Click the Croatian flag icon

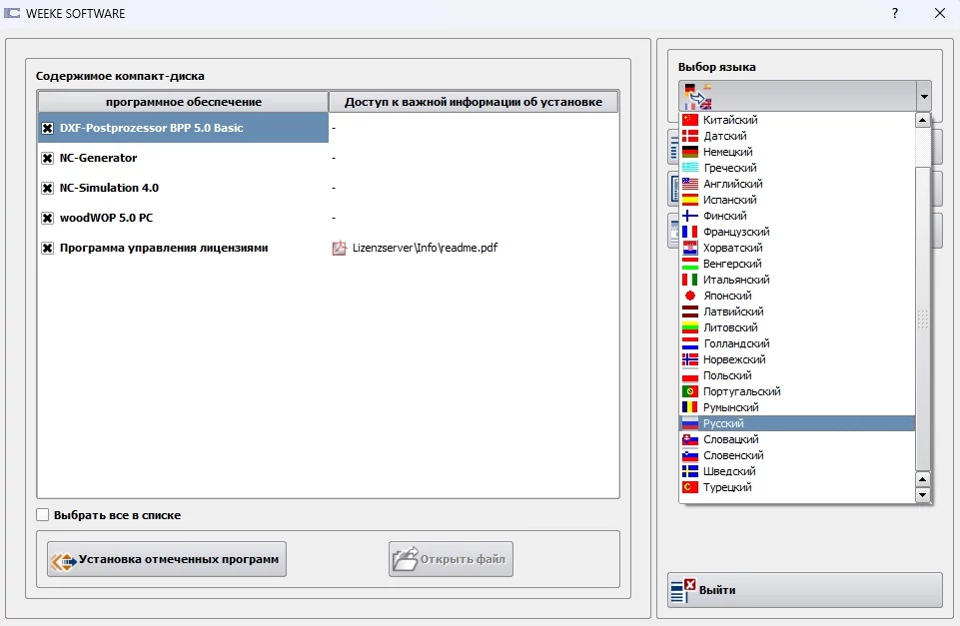click(x=690, y=248)
